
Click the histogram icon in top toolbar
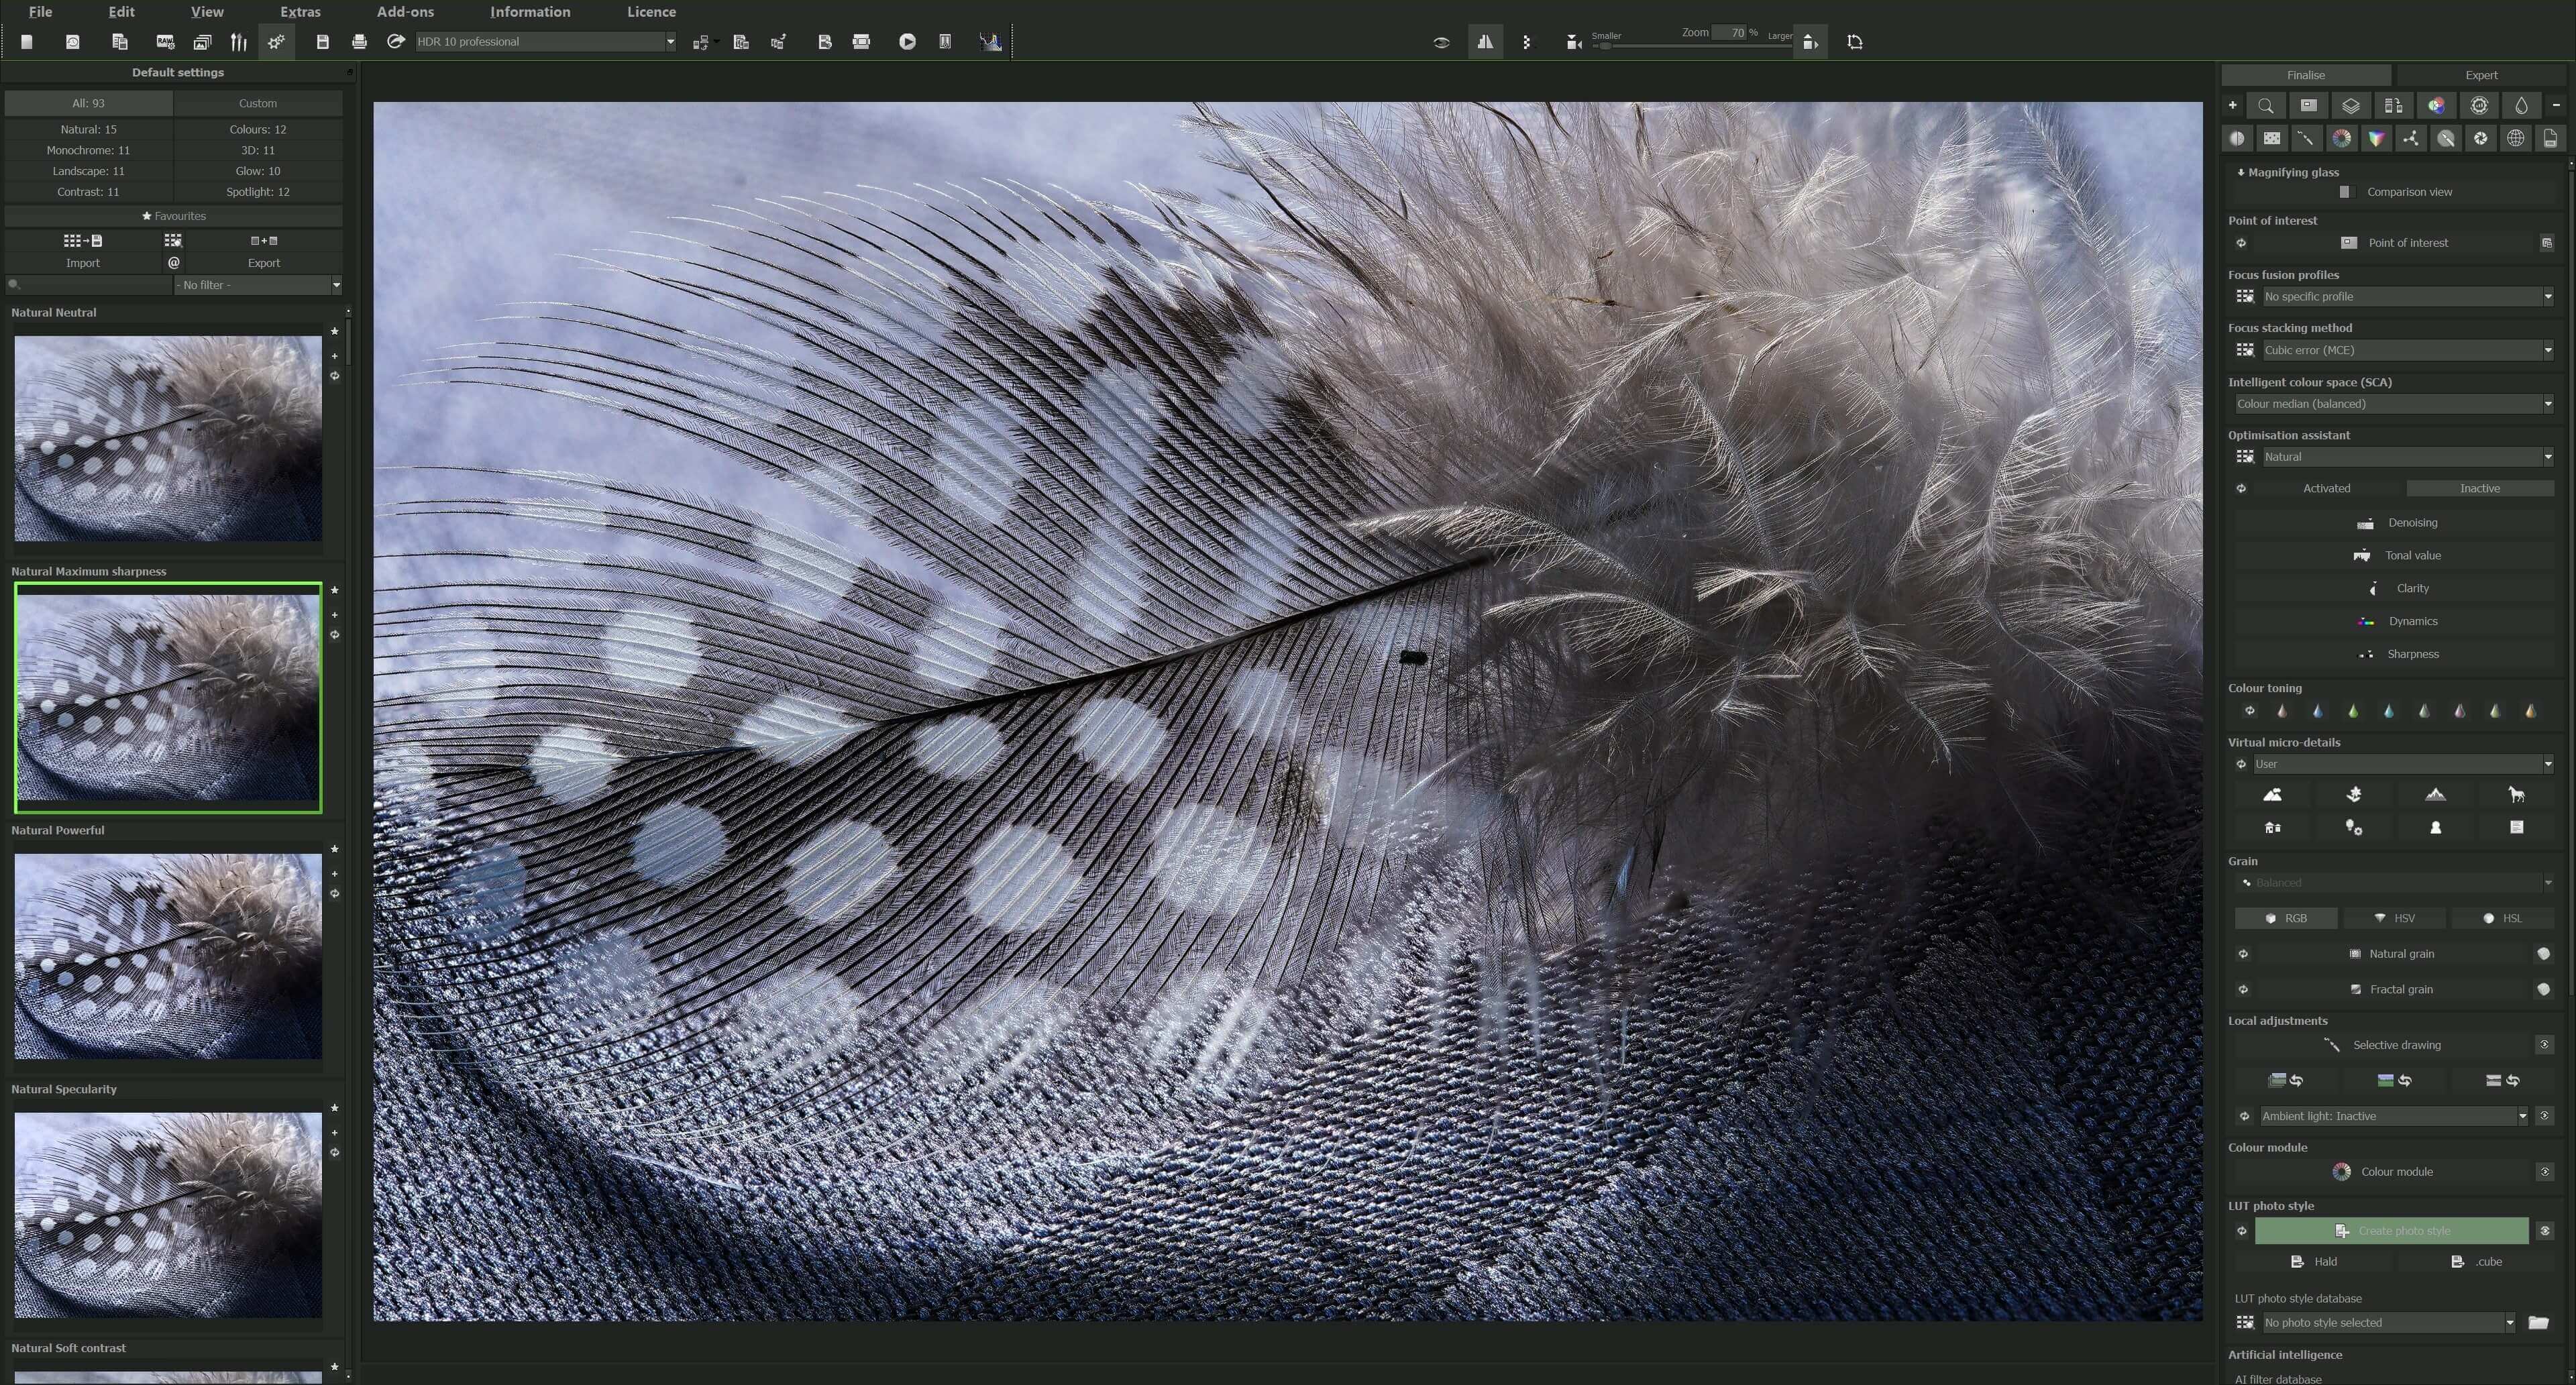tap(990, 41)
